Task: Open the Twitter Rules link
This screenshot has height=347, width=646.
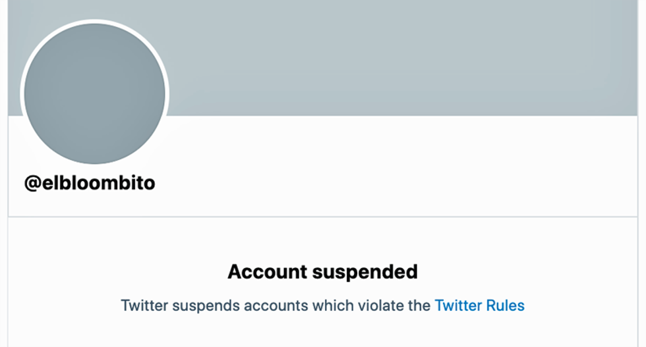Action: 479,306
